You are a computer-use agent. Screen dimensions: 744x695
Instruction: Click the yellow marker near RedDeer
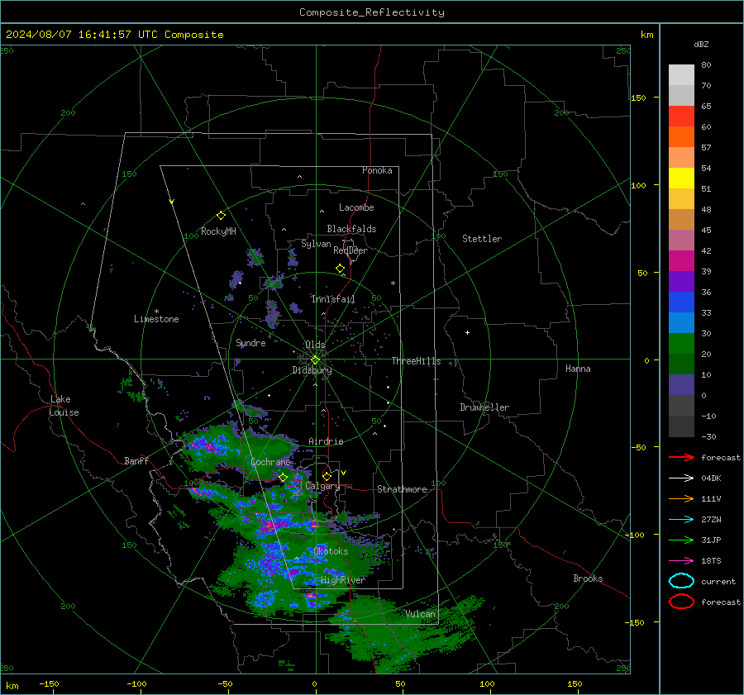point(340,269)
